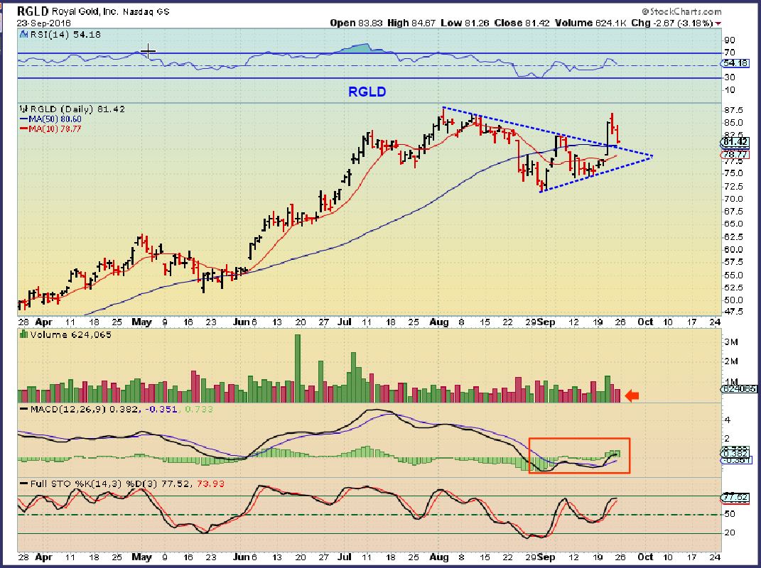Click the 77.52 stochastic axis tag
Viewport: 761px width, 568px height.
coord(735,497)
